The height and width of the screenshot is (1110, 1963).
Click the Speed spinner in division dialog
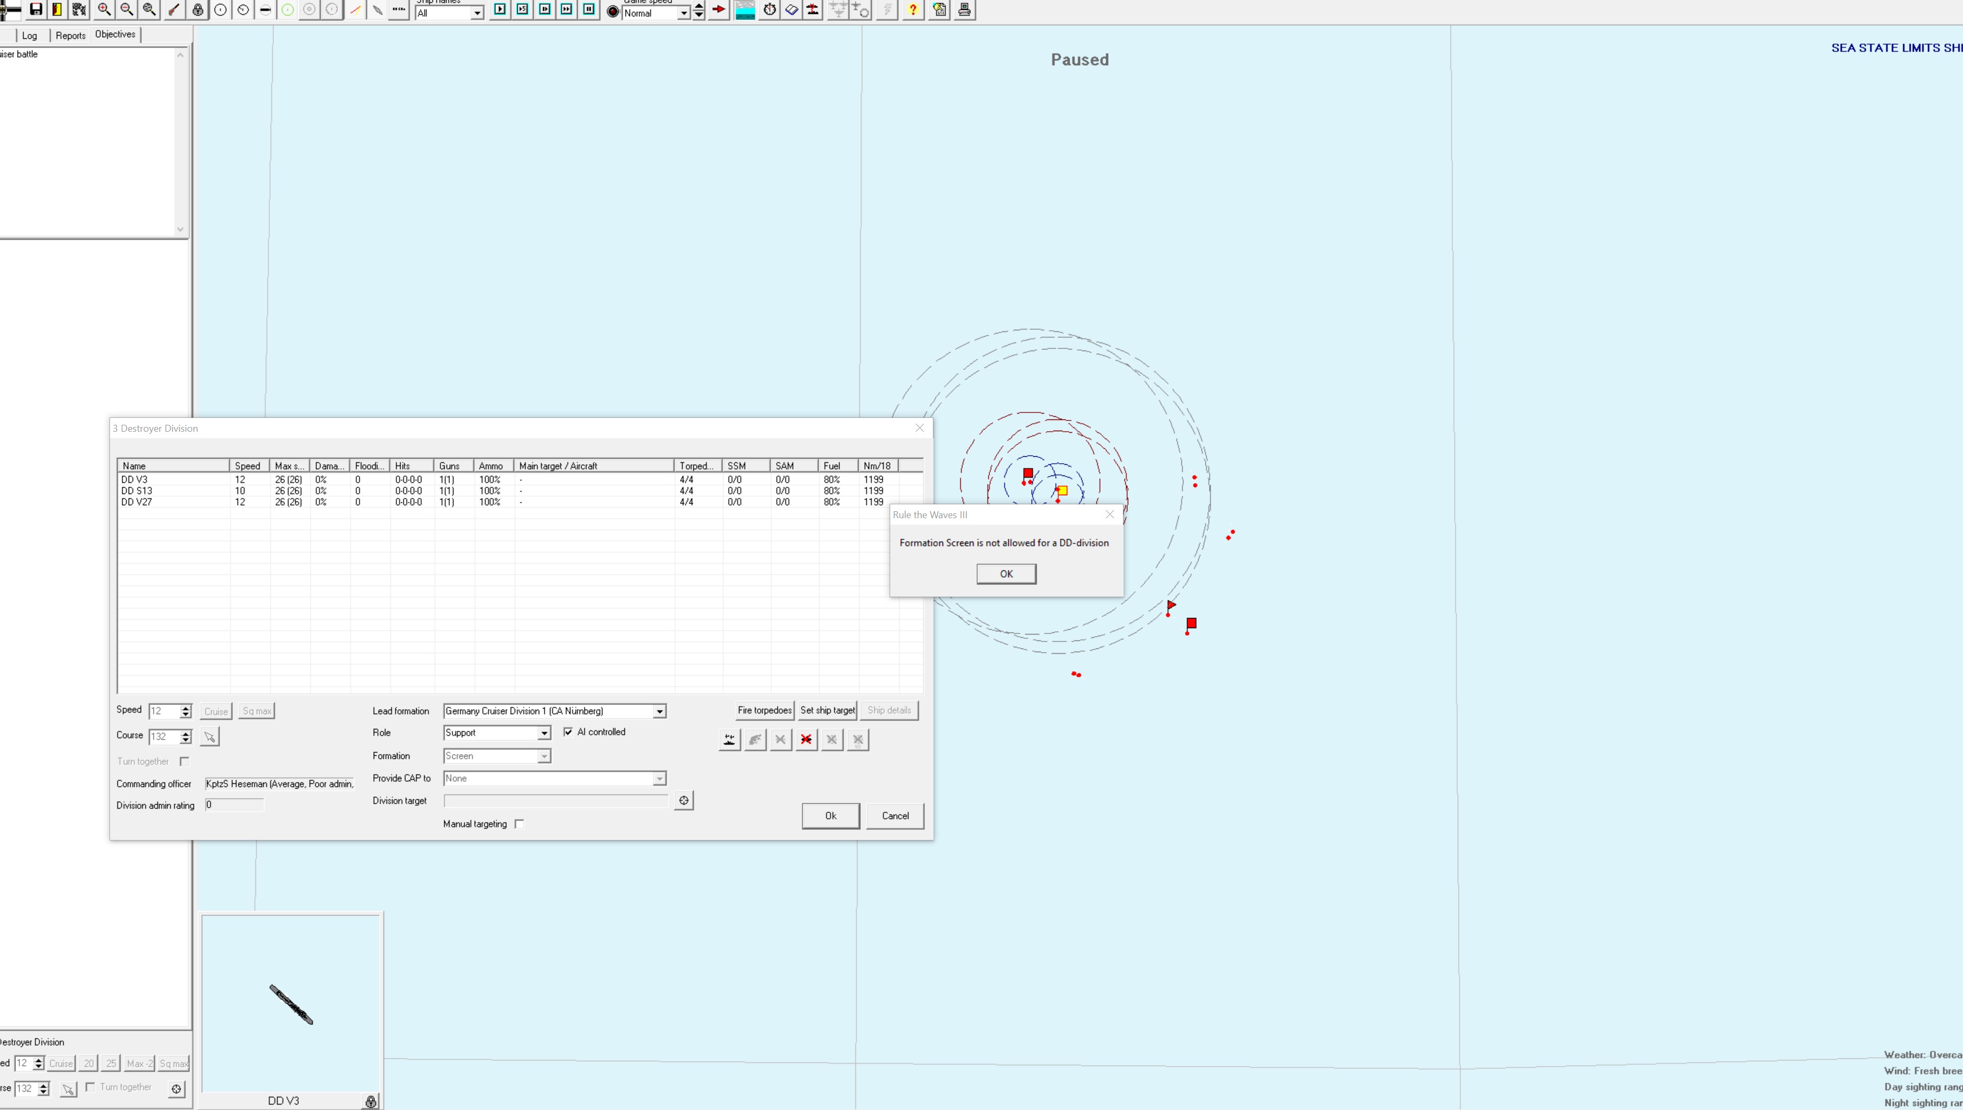[185, 711]
